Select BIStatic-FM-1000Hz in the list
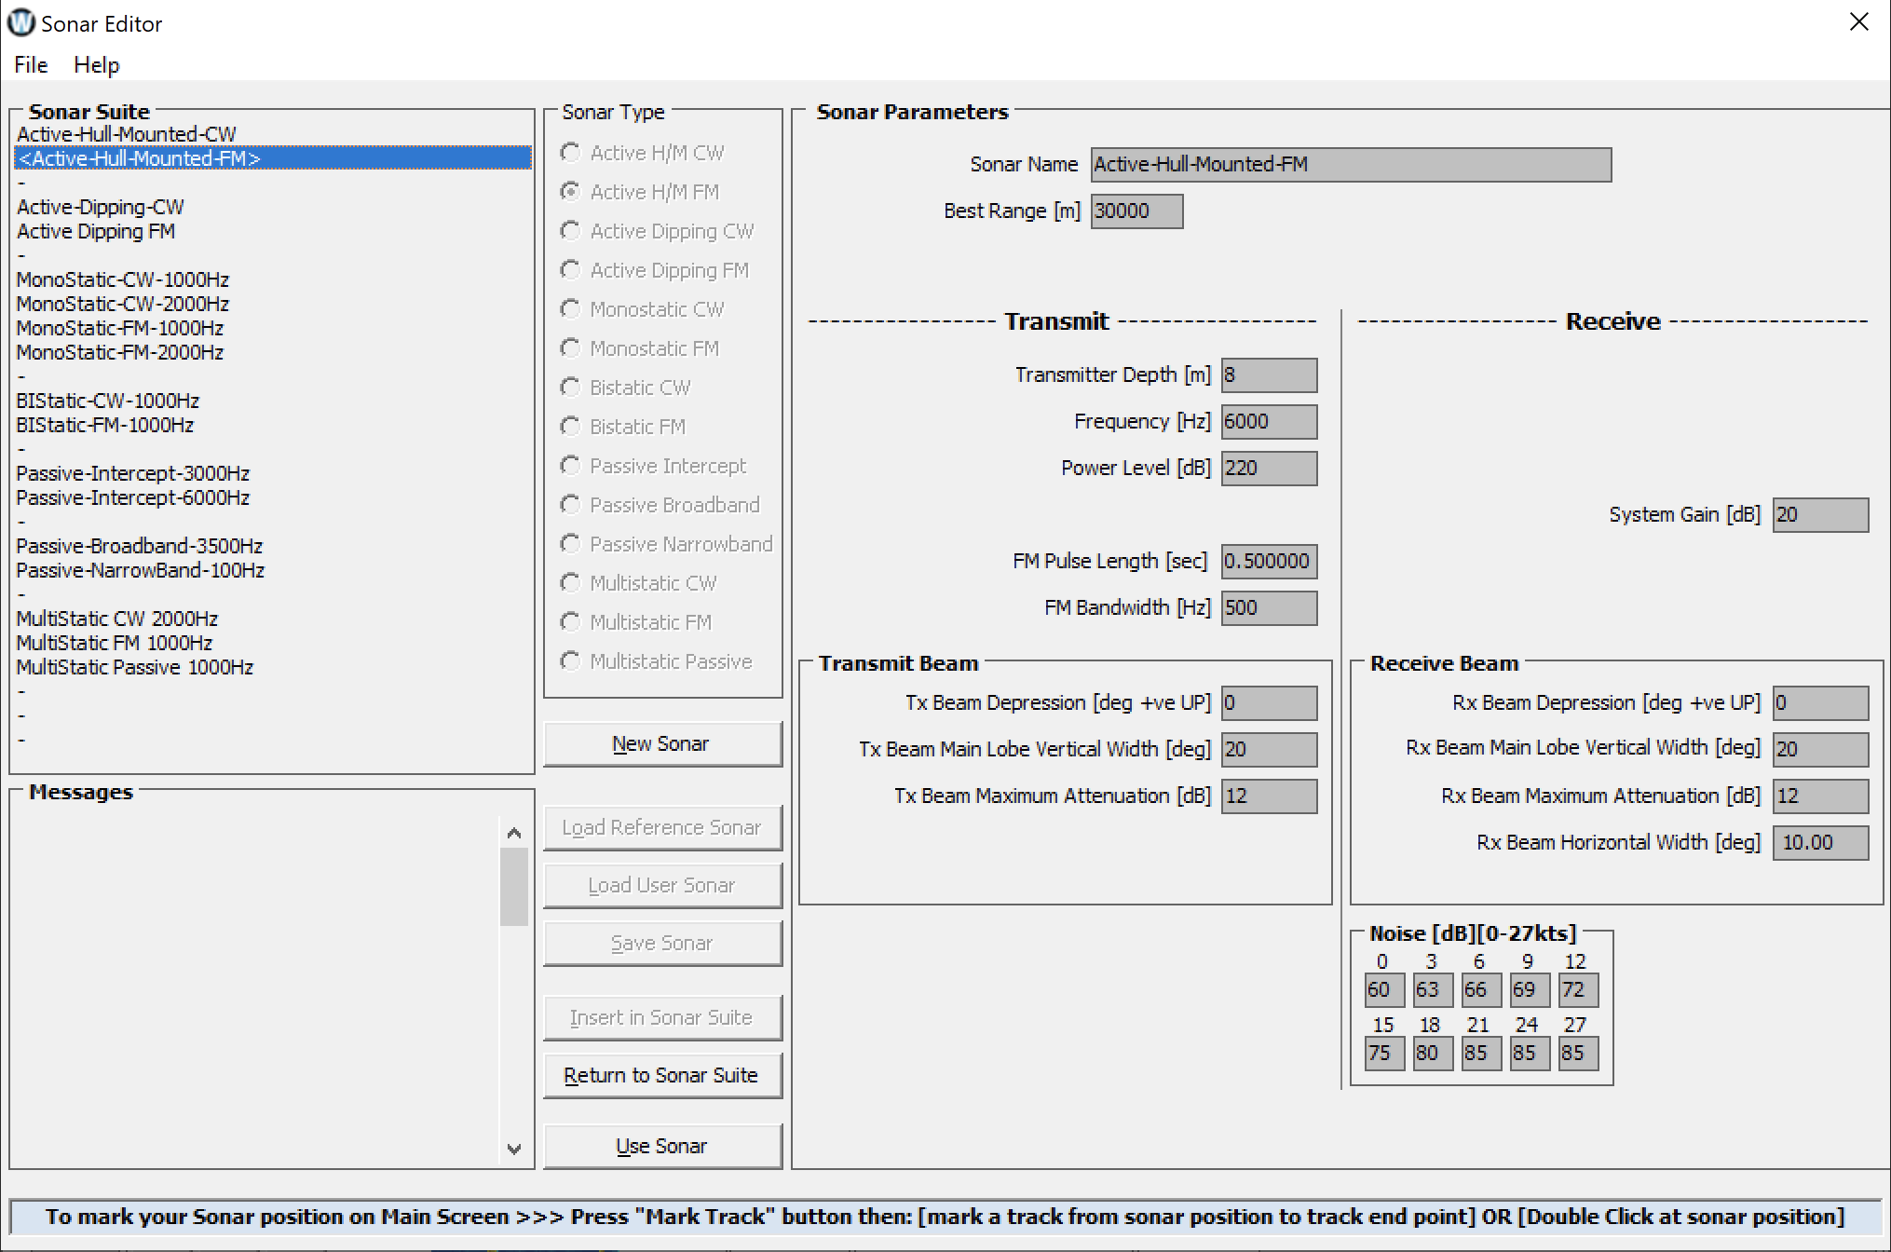The image size is (1891, 1252). 272,425
